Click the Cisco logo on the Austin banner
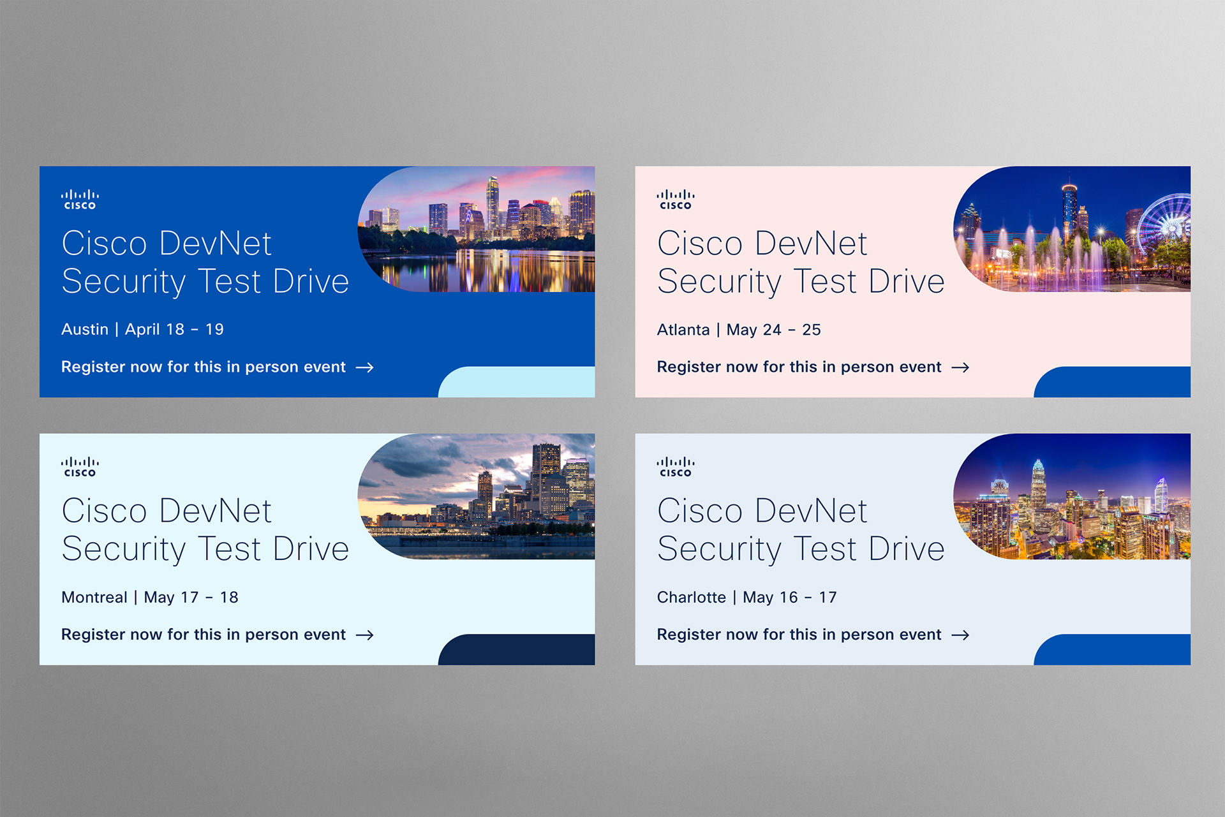The width and height of the screenshot is (1225, 817). pos(80,200)
